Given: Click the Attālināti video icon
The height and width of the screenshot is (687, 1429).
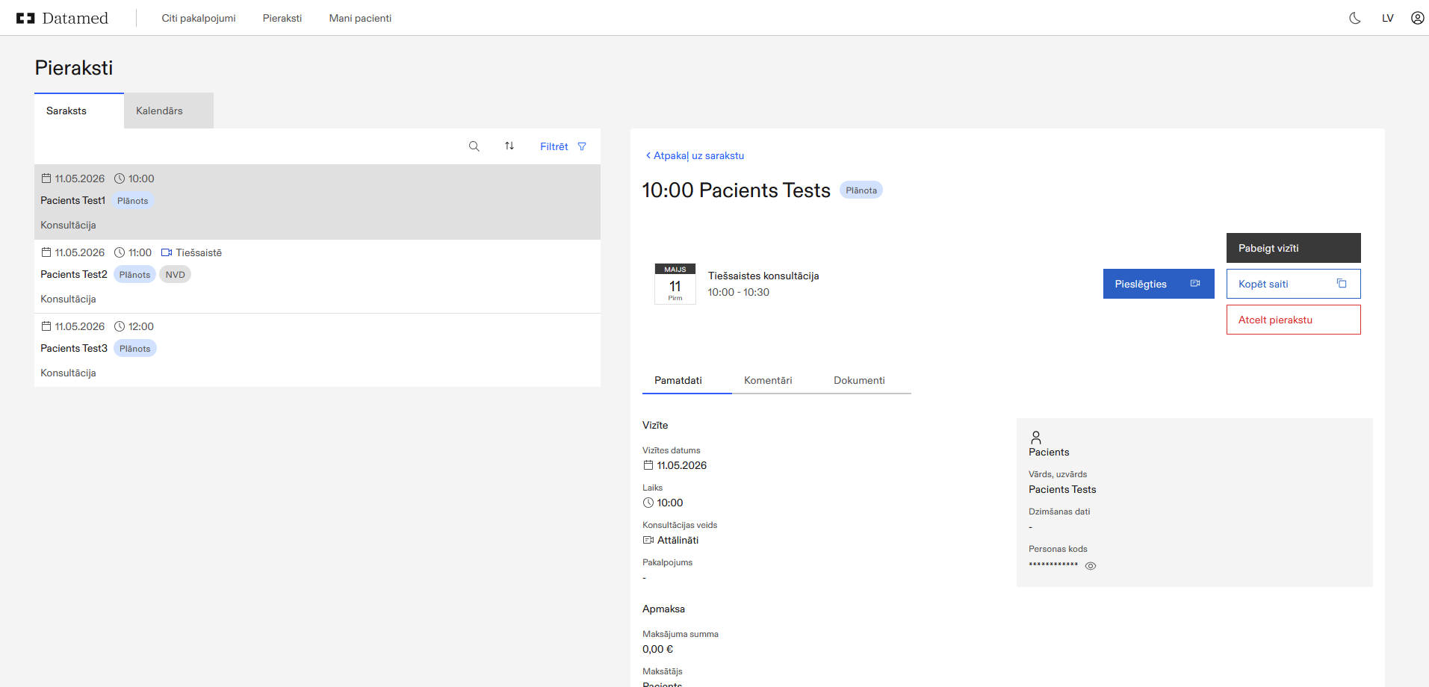Looking at the screenshot, I should click(648, 540).
